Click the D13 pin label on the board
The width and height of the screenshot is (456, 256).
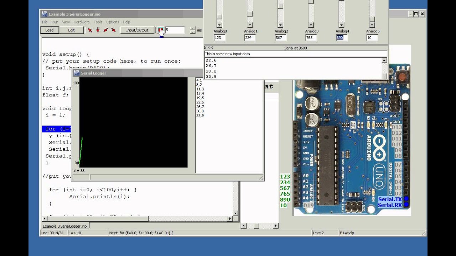pyautogui.click(x=397, y=127)
